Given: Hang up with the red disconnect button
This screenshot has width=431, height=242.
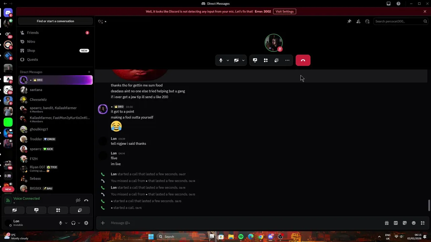Looking at the screenshot, I should point(303,61).
